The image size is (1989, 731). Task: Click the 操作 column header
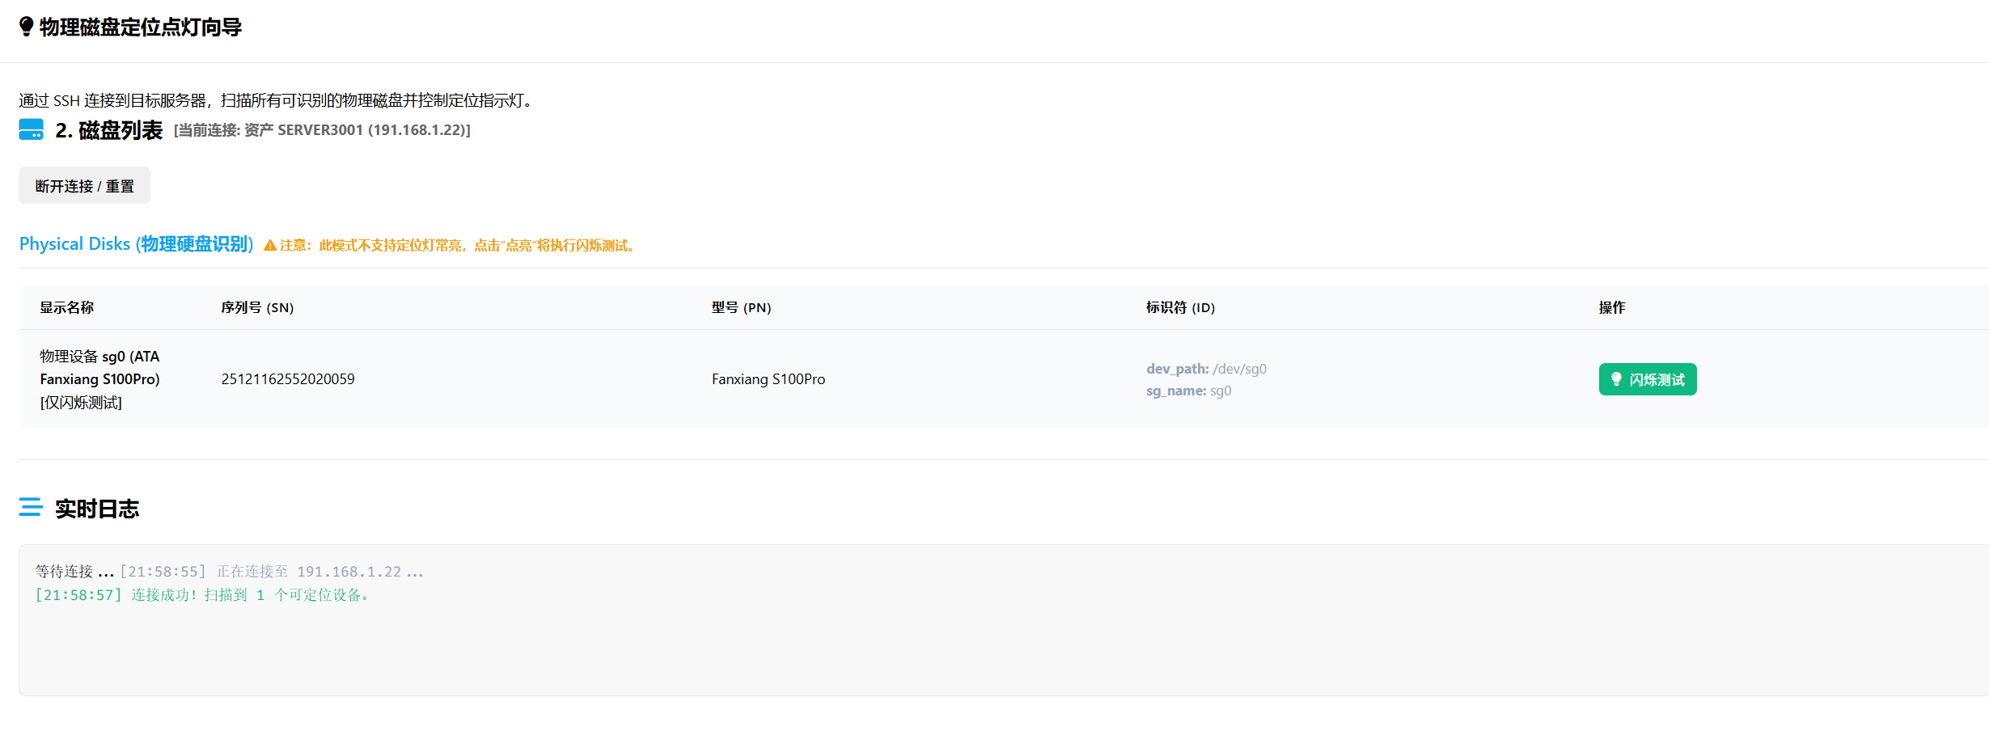(x=1611, y=307)
